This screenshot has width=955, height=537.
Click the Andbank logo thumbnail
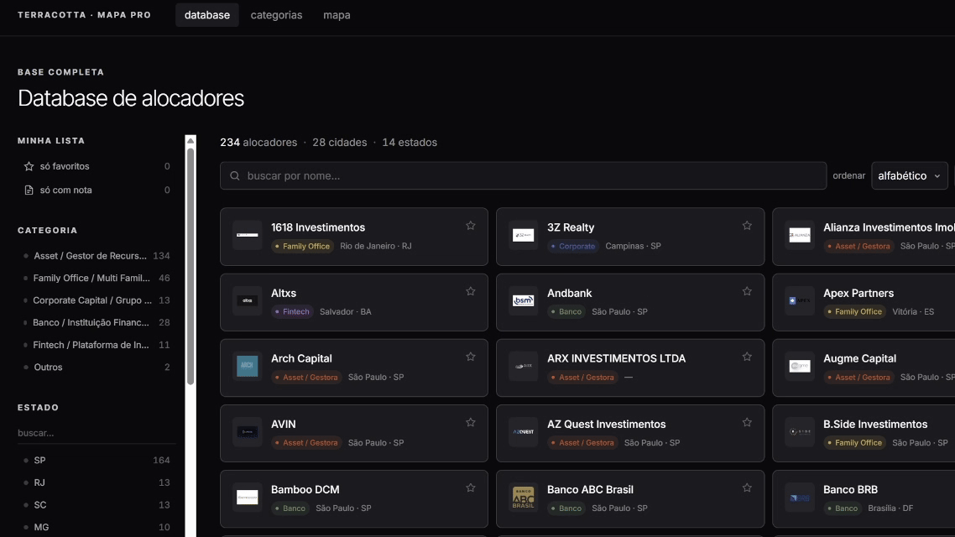coord(523,300)
